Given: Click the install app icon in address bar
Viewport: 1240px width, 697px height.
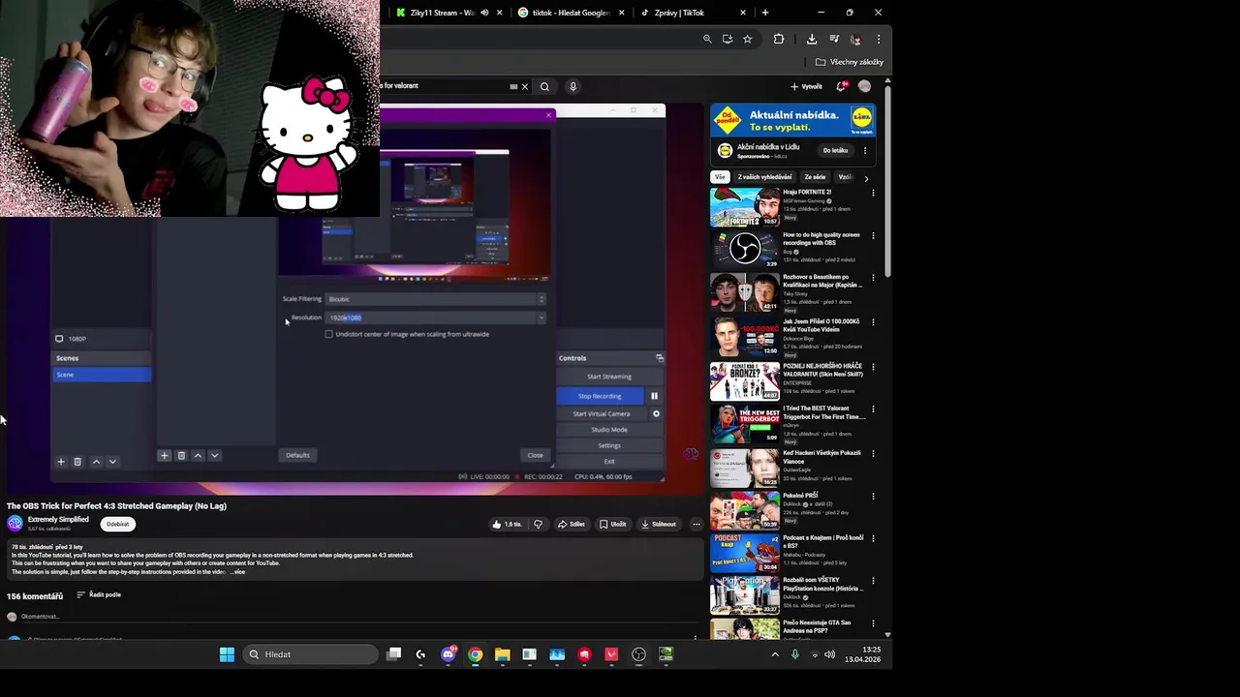Looking at the screenshot, I should click(728, 39).
